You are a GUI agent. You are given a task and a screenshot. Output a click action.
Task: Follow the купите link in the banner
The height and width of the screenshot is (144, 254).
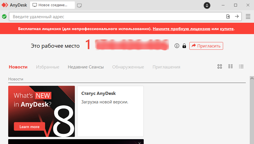coord(227,29)
